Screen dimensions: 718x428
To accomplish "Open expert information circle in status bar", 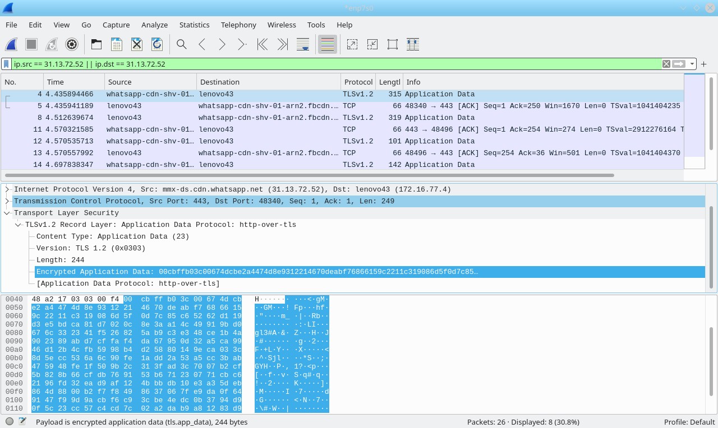I will [10, 422].
